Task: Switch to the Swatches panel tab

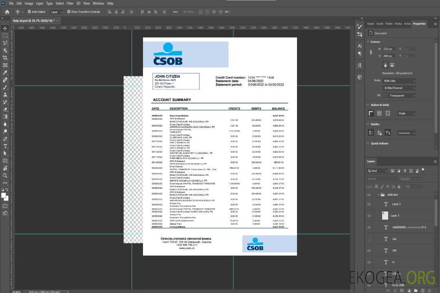Action: (x=370, y=24)
